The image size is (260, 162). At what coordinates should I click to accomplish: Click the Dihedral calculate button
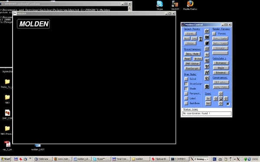click(221, 73)
